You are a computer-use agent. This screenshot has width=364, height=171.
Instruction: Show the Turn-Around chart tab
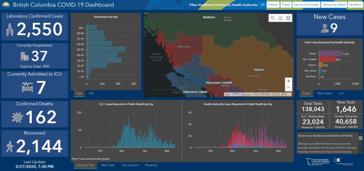tap(130, 165)
